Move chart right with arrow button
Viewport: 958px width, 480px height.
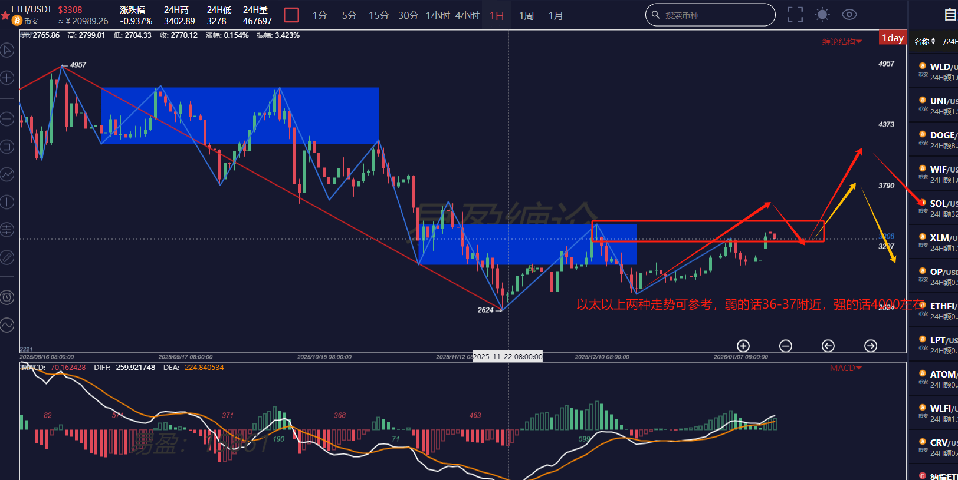(871, 346)
